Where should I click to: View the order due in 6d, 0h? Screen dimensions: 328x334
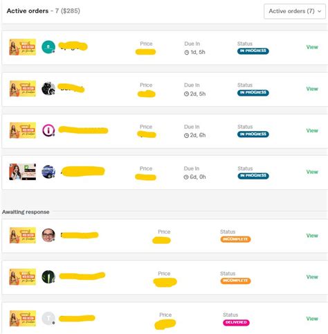click(312, 172)
